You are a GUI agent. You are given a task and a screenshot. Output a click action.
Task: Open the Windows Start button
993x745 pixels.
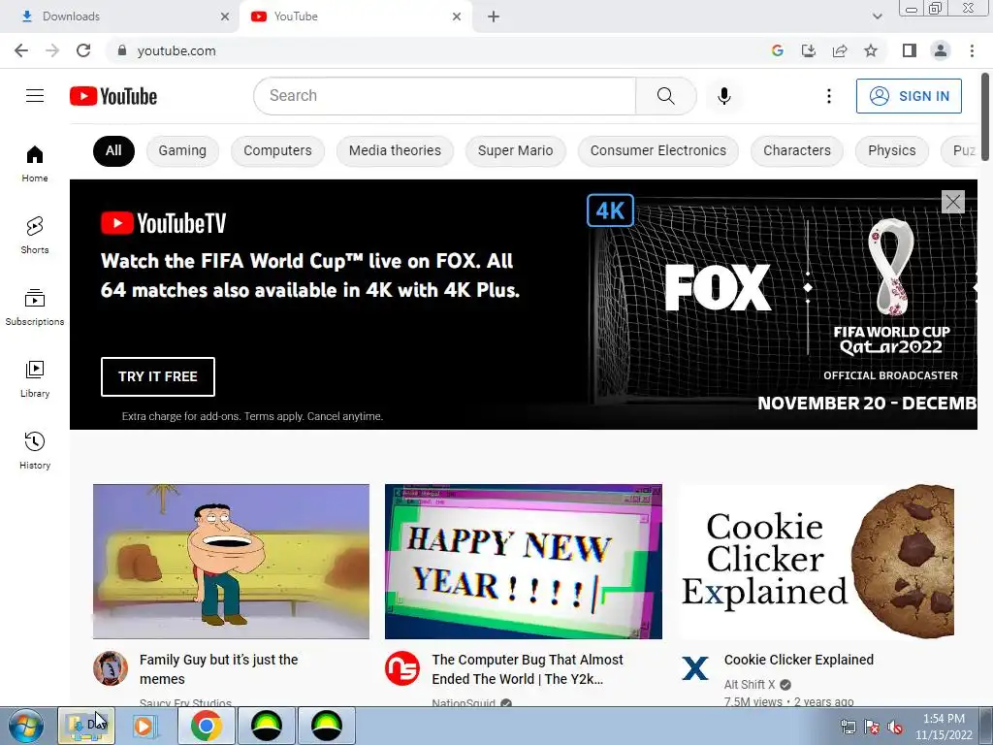[x=26, y=726]
